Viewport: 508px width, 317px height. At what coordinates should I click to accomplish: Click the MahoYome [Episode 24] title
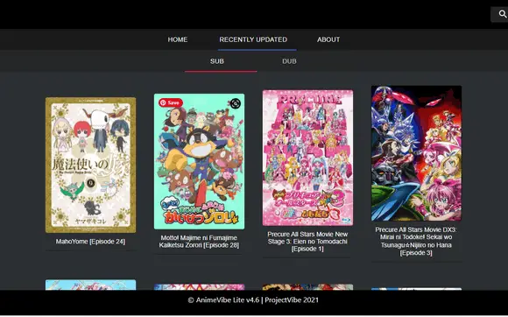click(x=90, y=242)
